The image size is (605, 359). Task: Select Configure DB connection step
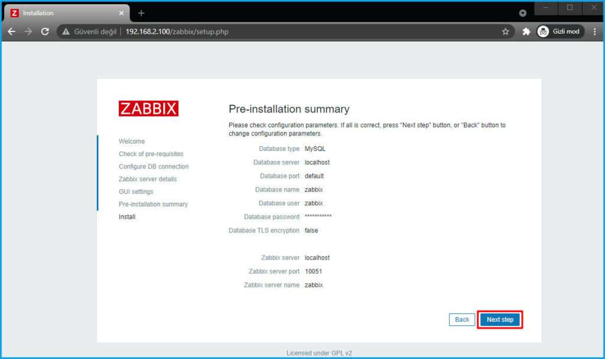pos(154,167)
